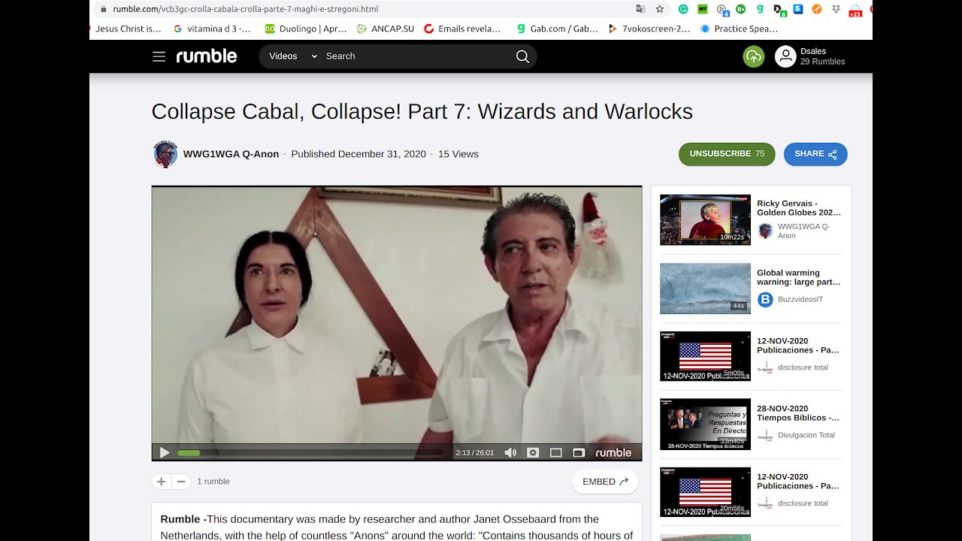The width and height of the screenshot is (962, 541).
Task: Open Global warming warning video thumbnail
Action: pyautogui.click(x=705, y=289)
